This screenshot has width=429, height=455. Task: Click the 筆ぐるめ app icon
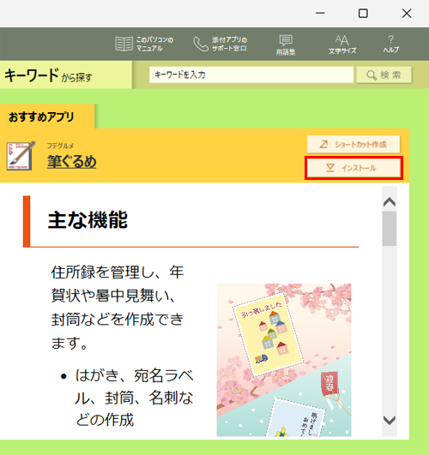21,156
